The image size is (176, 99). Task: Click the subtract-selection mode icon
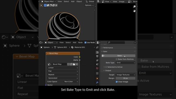point(51,5)
